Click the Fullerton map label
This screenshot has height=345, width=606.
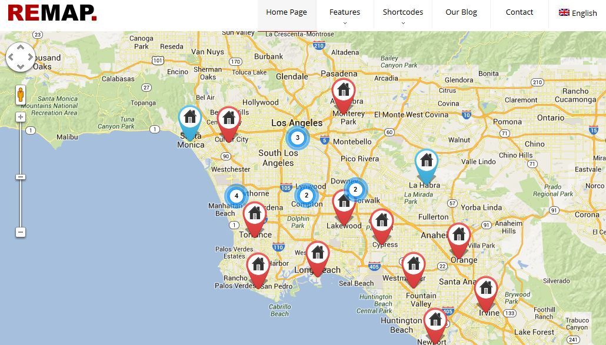[x=433, y=217]
